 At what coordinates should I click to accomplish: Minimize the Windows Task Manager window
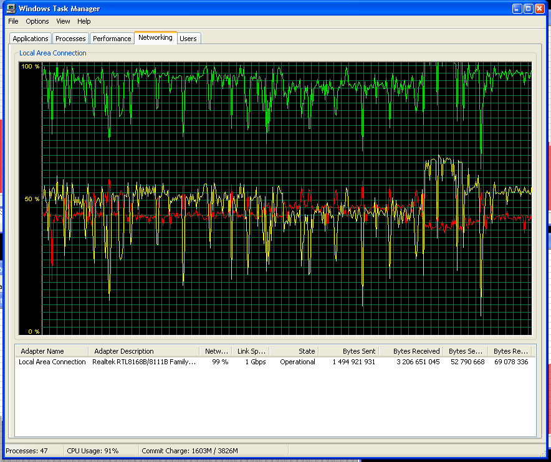pyautogui.click(x=517, y=9)
